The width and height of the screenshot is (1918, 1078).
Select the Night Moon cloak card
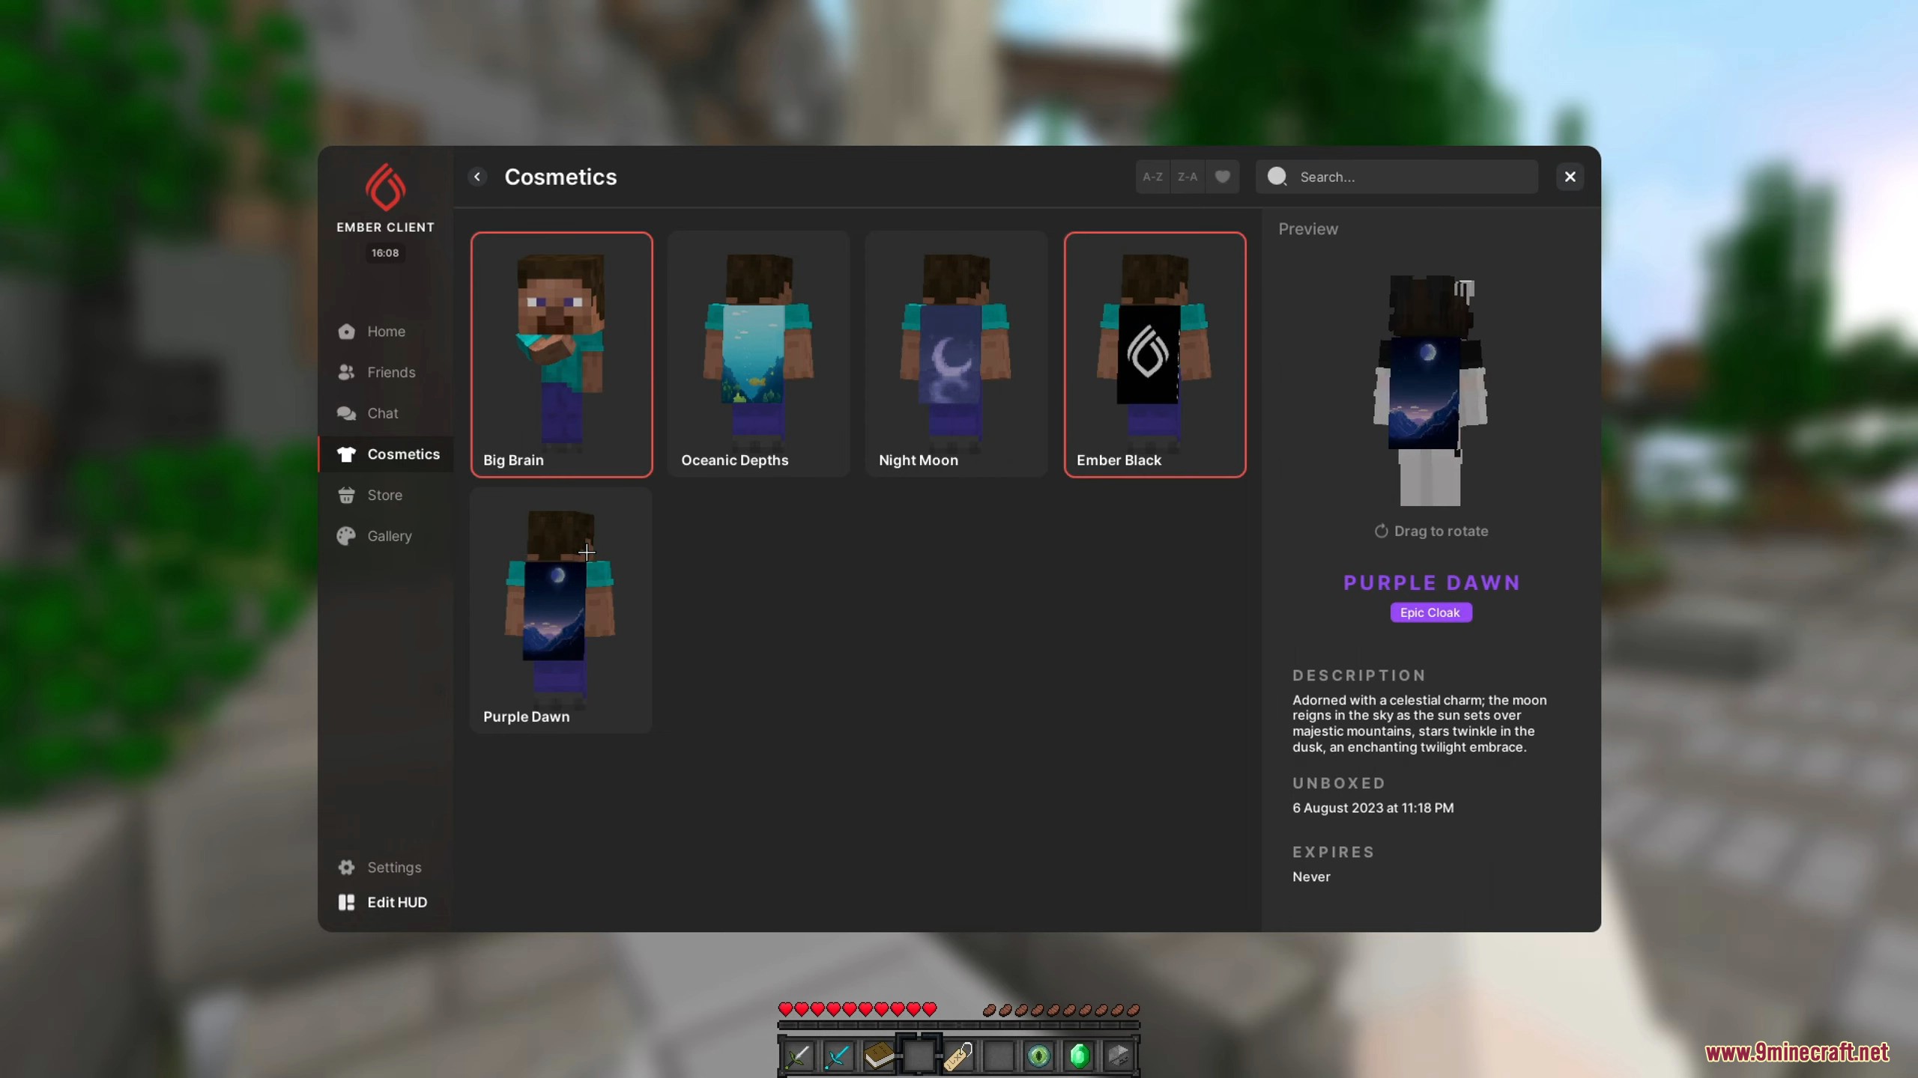pyautogui.click(x=957, y=355)
